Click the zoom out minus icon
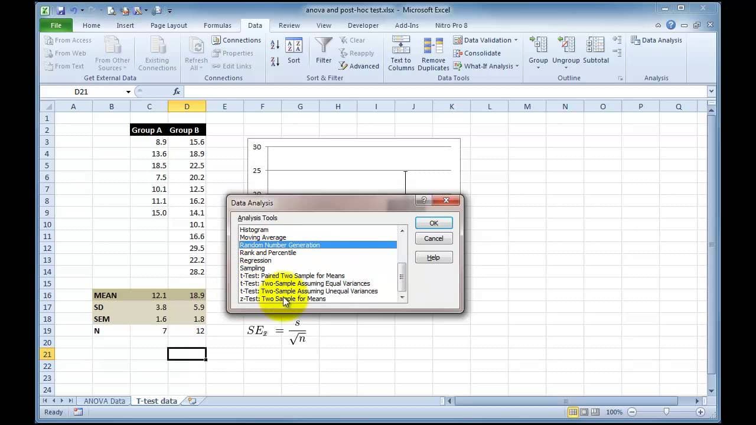 [632, 412]
